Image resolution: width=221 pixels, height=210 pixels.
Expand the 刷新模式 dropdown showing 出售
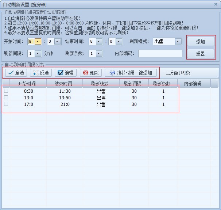pyautogui.click(x=178, y=42)
